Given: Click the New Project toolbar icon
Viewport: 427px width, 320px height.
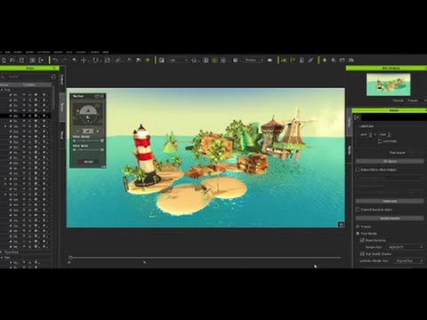Looking at the screenshot, I should click(x=4, y=60).
